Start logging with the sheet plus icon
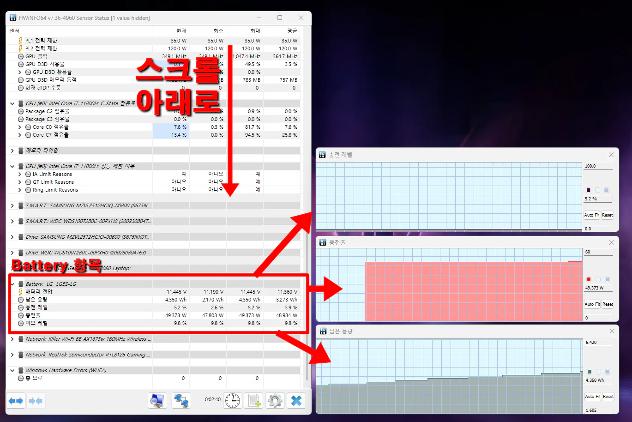The image size is (632, 422). click(254, 400)
